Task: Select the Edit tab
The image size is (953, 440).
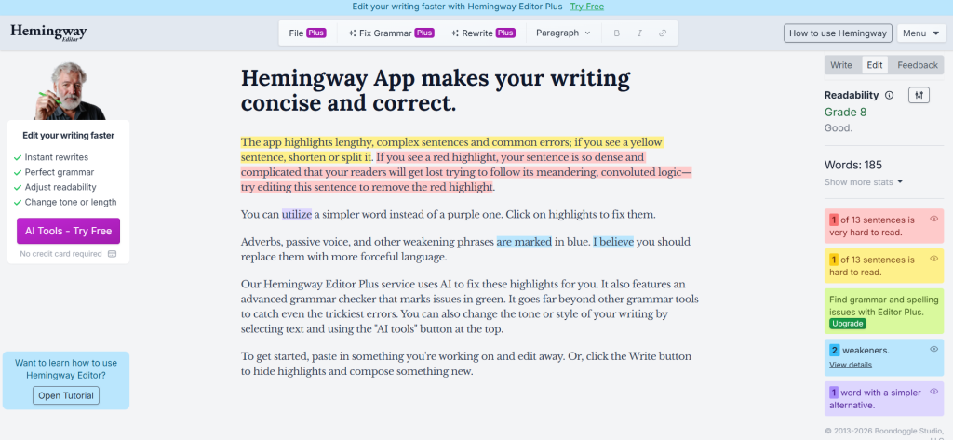Action: point(875,65)
